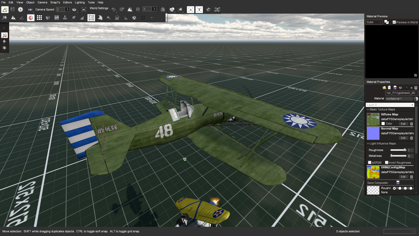Choose the Move selection tool in side toolbar
This screenshot has width=419, height=236.
[x=4, y=35]
